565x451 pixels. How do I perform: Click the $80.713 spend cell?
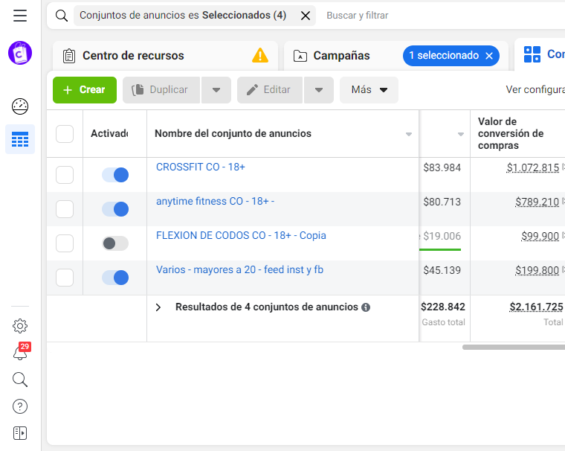pos(442,202)
